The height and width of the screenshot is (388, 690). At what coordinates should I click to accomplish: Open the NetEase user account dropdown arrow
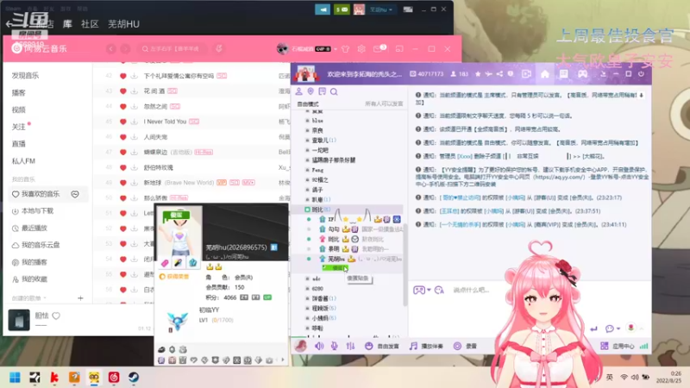pyautogui.click(x=336, y=49)
